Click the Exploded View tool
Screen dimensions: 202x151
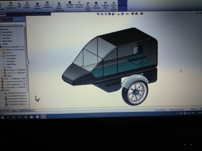(105, 5)
